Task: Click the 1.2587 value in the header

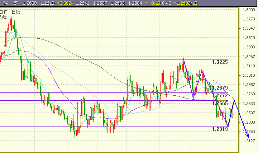Action: tap(100, 3)
